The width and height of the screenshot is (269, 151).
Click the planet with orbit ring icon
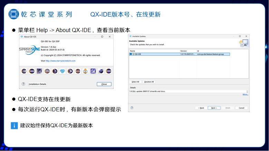click(101, 71)
